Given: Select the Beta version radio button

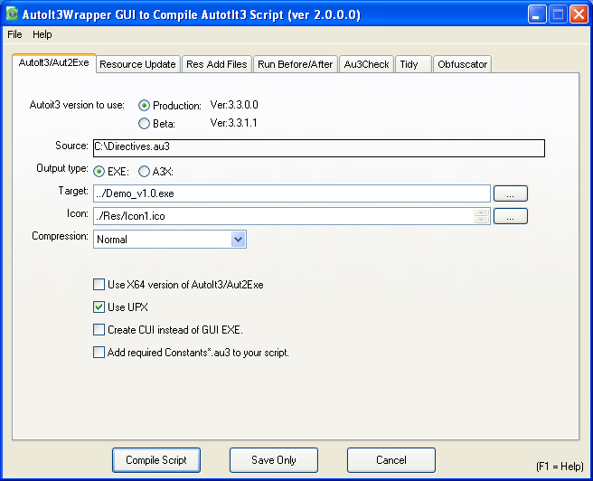Looking at the screenshot, I should click(x=144, y=124).
